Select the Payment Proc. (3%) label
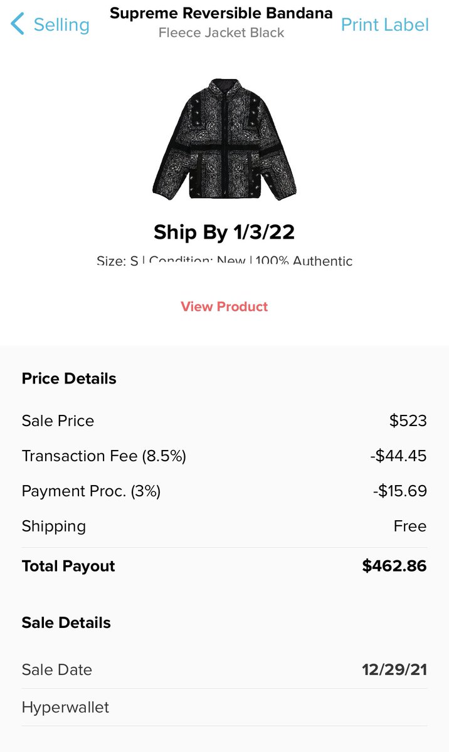This screenshot has height=752, width=449. pyautogui.click(x=91, y=491)
